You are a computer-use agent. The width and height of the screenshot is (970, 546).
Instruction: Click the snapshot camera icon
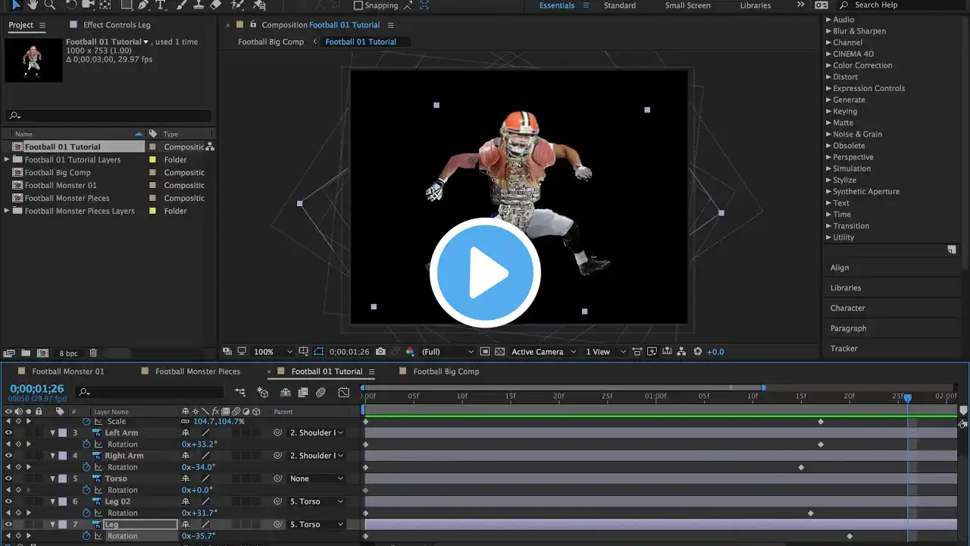[380, 352]
